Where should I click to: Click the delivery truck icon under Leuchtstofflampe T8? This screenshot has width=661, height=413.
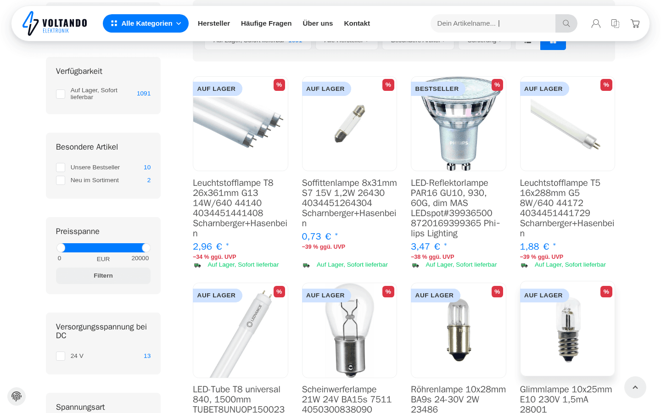197,265
